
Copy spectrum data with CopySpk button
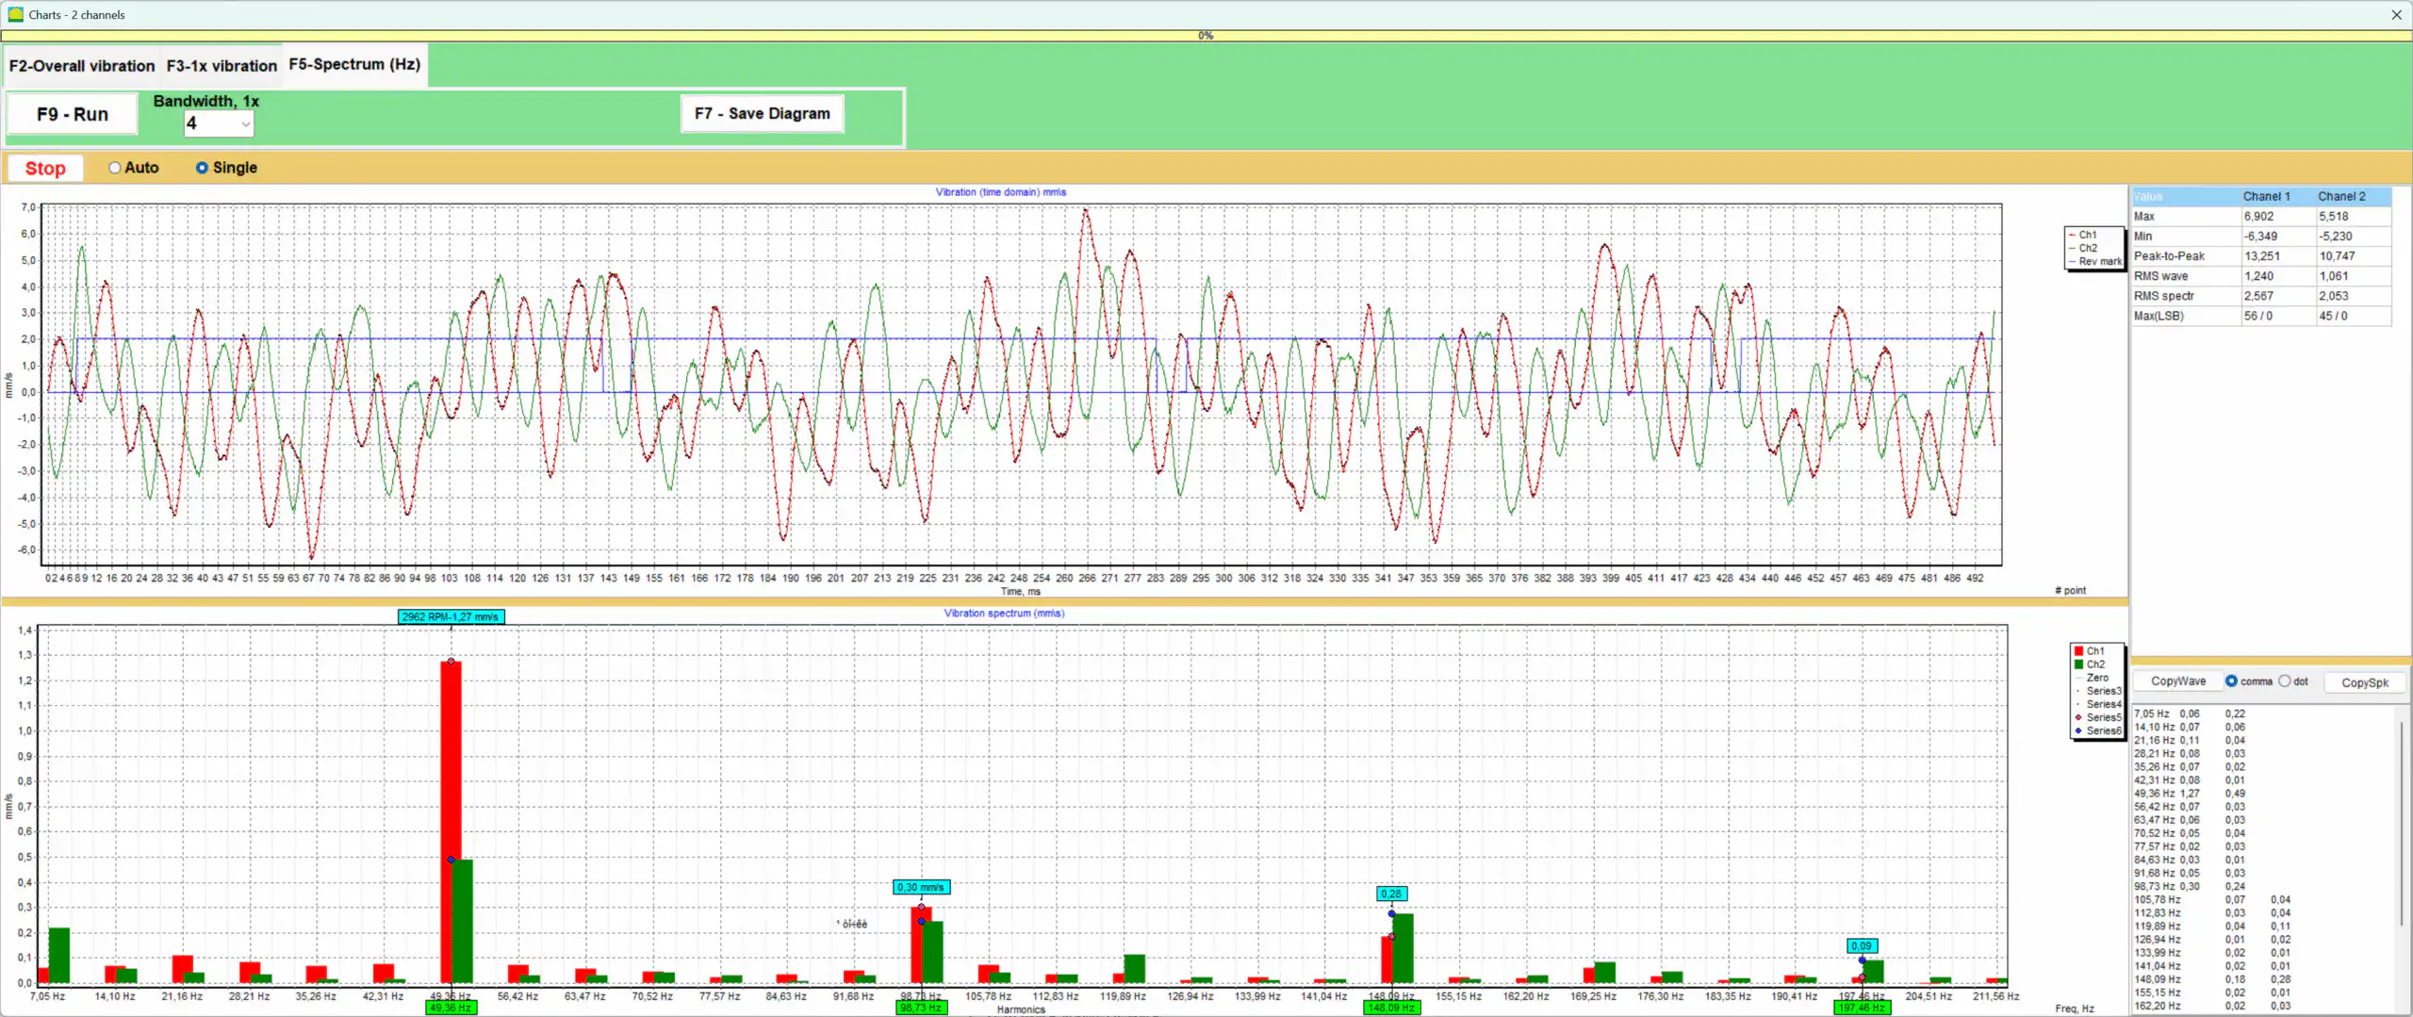[2364, 682]
